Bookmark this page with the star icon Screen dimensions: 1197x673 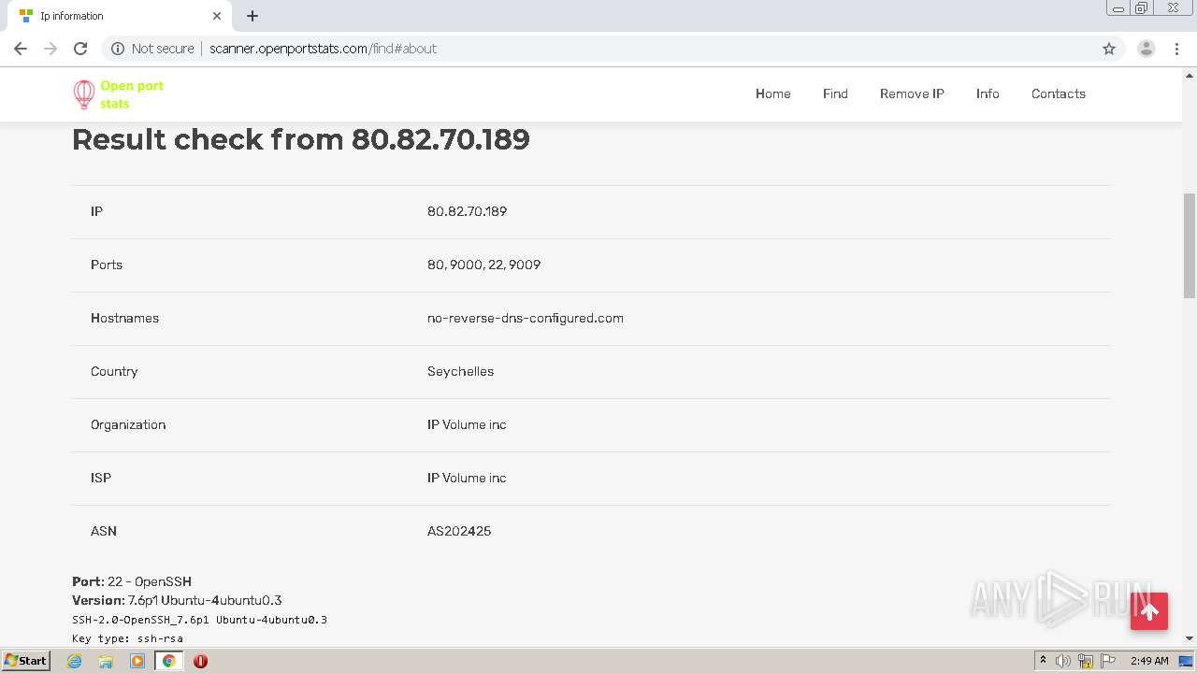(1109, 49)
